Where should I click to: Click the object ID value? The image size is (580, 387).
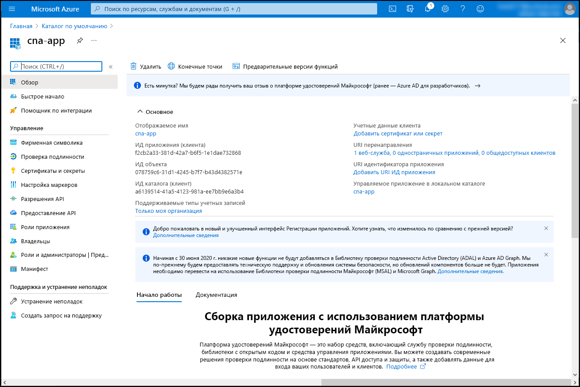coord(189,172)
